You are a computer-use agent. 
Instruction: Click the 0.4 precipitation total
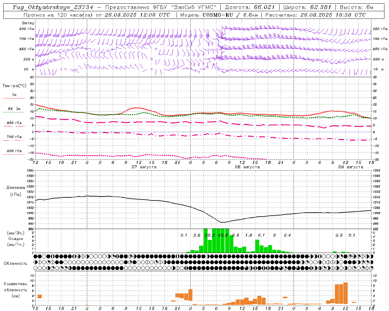pyautogui.click(x=287, y=235)
